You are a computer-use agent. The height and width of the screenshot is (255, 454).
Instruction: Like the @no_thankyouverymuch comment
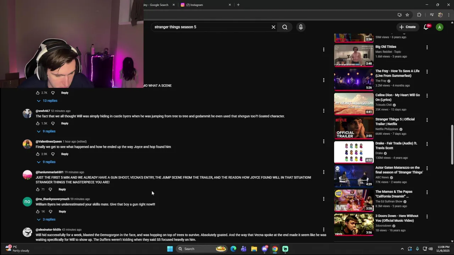pos(38,211)
